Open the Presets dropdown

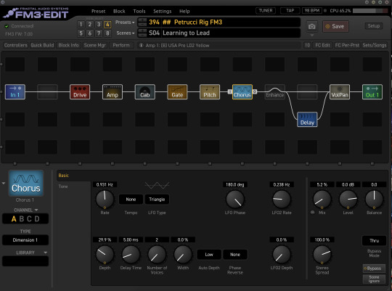pyautogui.click(x=125, y=22)
